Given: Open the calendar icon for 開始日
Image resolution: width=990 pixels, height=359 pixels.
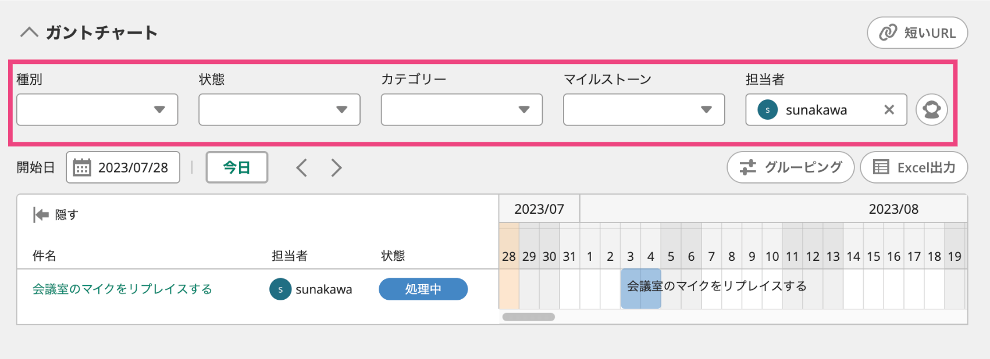Looking at the screenshot, I should 82,168.
